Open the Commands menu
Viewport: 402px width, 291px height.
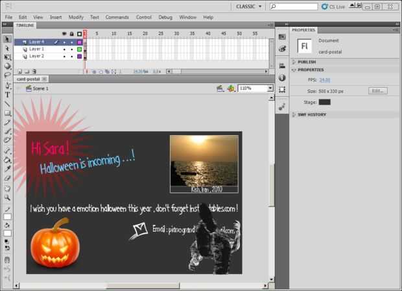coord(117,18)
